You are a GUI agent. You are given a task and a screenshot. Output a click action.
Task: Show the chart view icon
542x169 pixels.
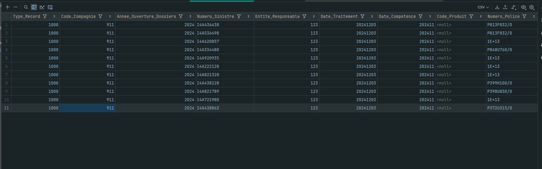point(42,7)
